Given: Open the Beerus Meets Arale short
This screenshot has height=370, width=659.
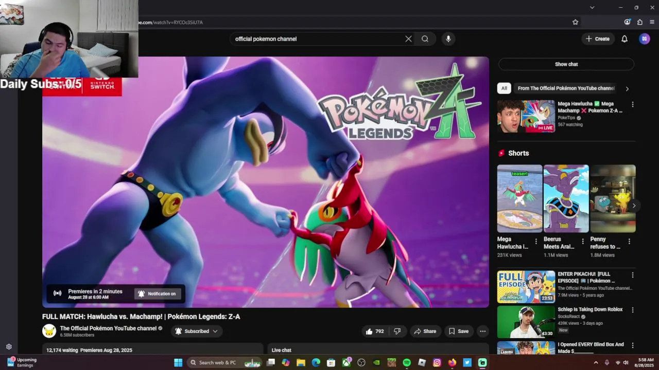Looking at the screenshot, I should pyautogui.click(x=566, y=198).
